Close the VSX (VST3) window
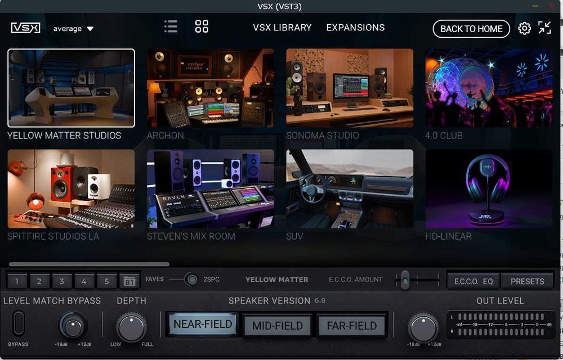Viewport: 563px width, 360px height. tap(552, 6)
